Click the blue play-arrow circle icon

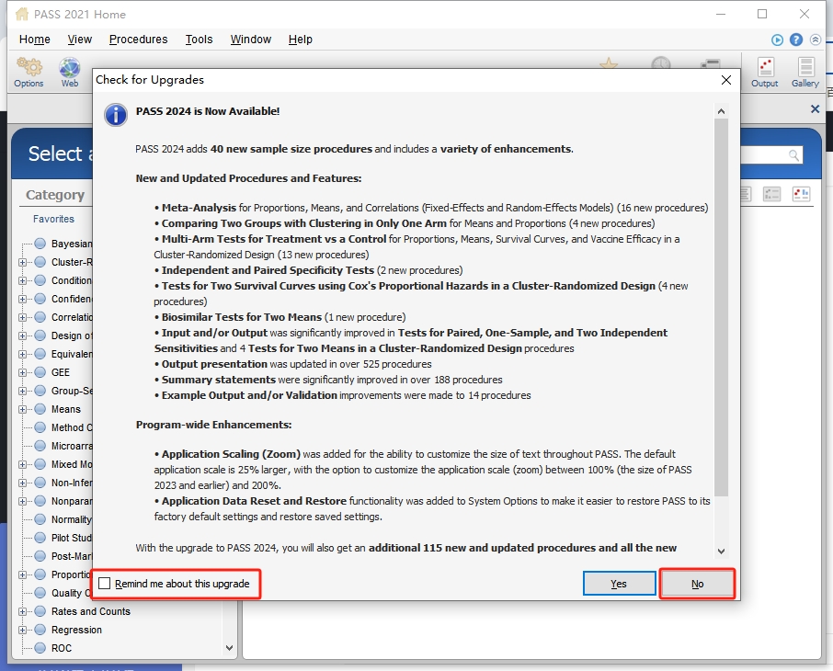click(777, 40)
